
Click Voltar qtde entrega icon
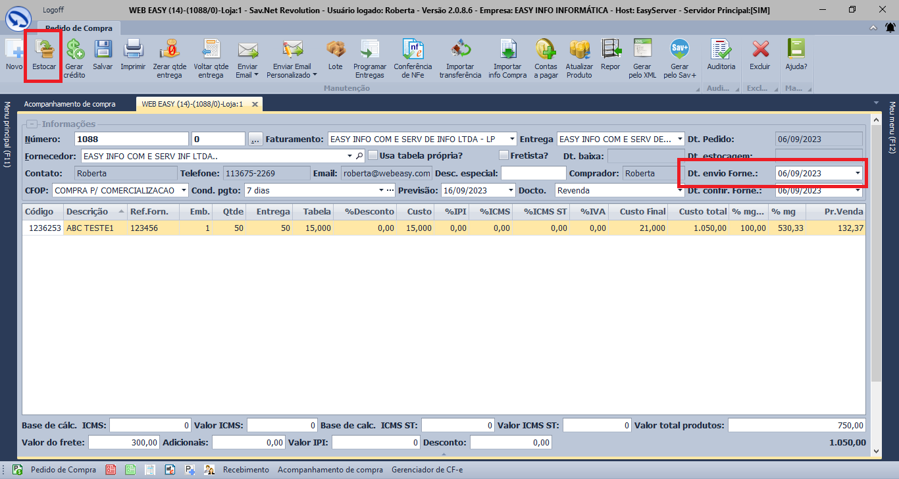pyautogui.click(x=211, y=49)
